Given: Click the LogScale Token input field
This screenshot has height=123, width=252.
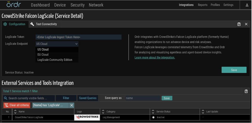Looking at the screenshot, I should click(78, 37).
